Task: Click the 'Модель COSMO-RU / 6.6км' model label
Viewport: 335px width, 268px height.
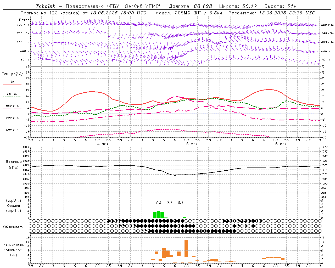Action: 189,13
